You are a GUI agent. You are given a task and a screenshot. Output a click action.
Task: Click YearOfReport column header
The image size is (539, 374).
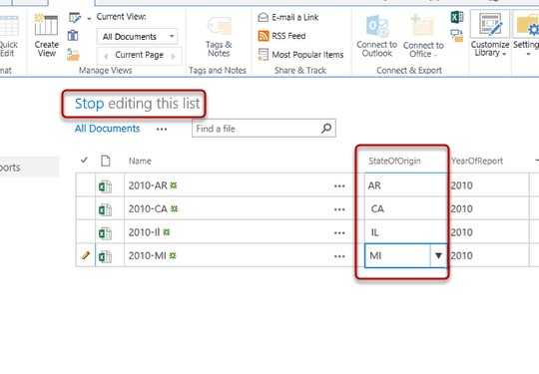pyautogui.click(x=477, y=162)
